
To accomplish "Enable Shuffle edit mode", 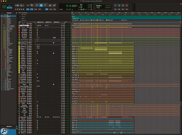I will [x=4, y=6].
